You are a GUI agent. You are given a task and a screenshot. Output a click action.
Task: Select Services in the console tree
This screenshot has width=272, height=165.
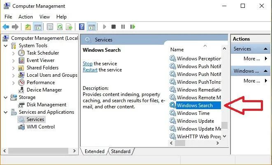tap(35, 119)
